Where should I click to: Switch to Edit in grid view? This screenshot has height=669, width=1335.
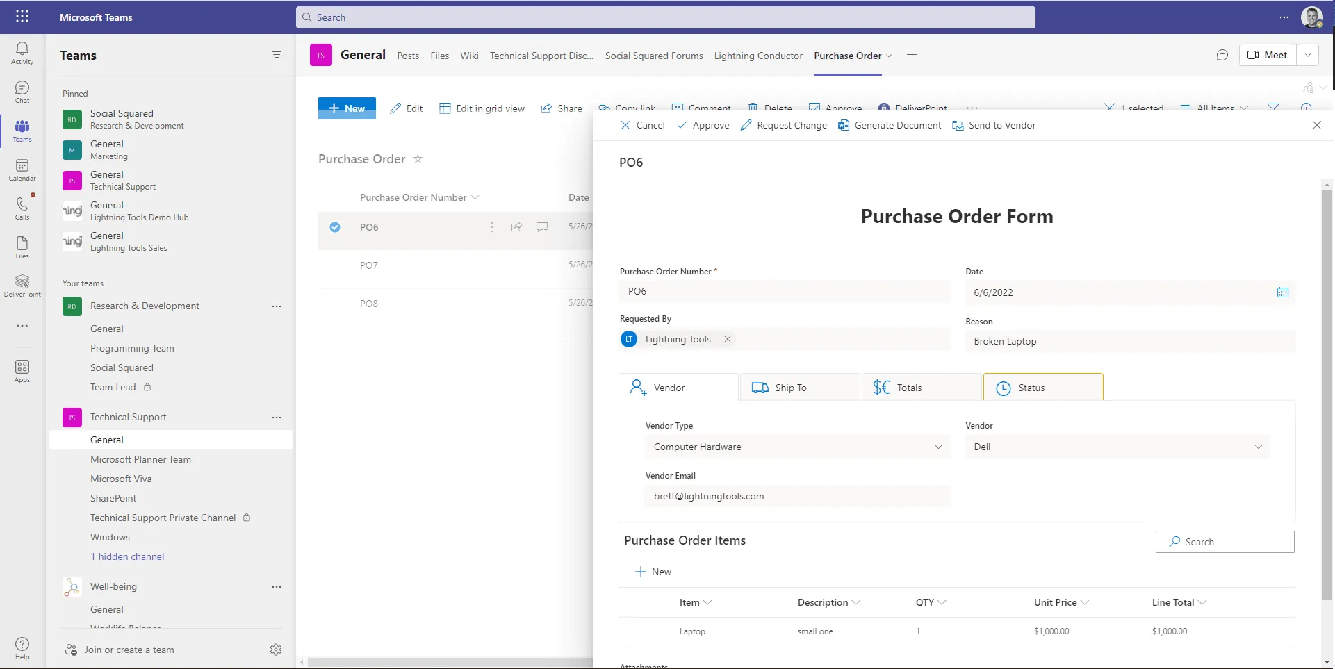482,108
